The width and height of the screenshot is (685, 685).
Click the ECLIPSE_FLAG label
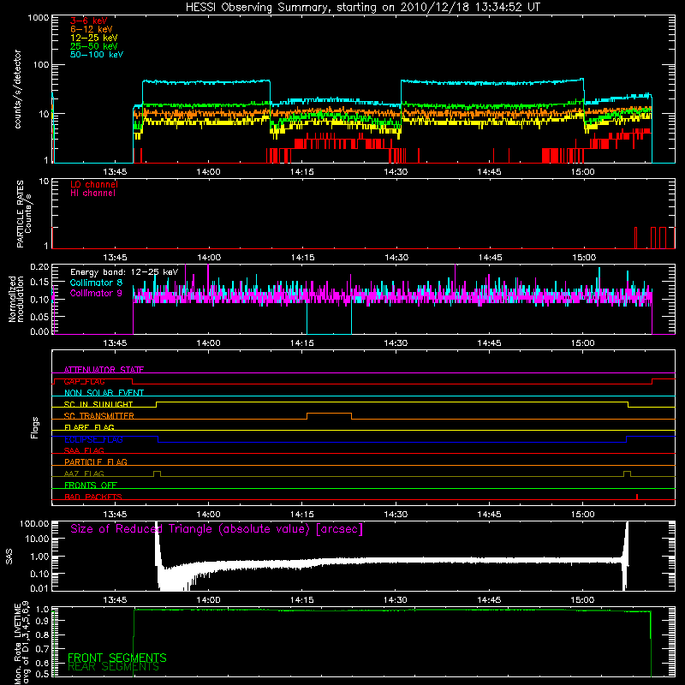point(93,439)
